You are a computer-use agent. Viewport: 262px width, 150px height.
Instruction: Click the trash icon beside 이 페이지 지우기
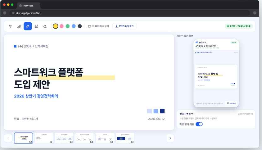pyautogui.click(x=89, y=26)
